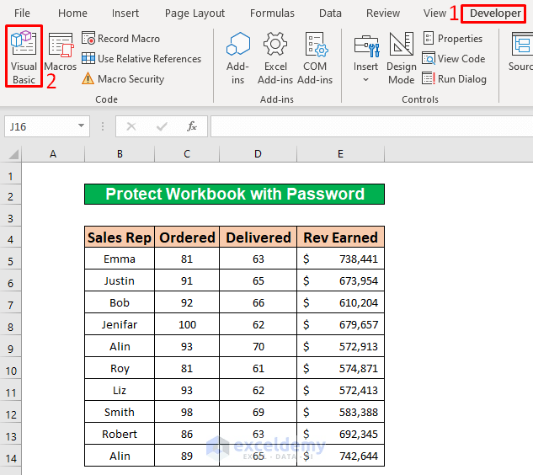Click View Code
The width and height of the screenshot is (533, 475).
[454, 58]
